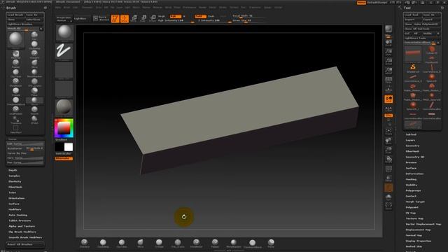Click the Focal Shift slider
The image size is (448, 252).
249,16
